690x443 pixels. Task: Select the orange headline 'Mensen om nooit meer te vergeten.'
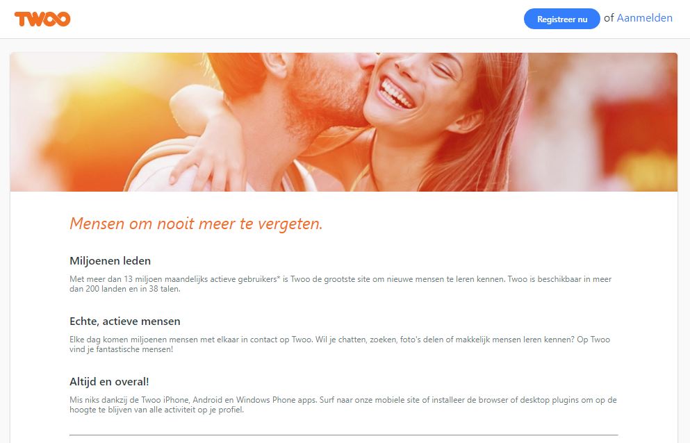[x=196, y=224]
